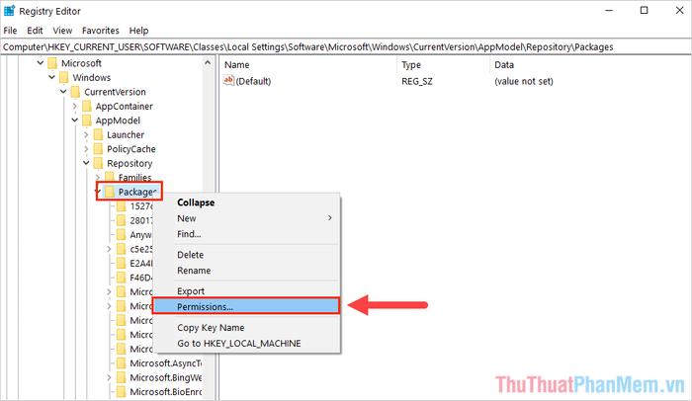Viewport: 692px width, 401px height.
Task: Expand the AppContainer tree node
Action: point(74,107)
